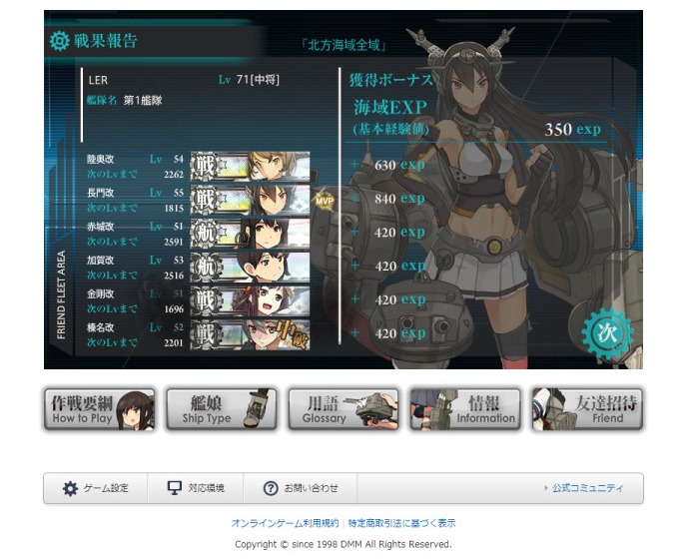
Task: Open ゲーム設定 game settings
Action: click(96, 488)
